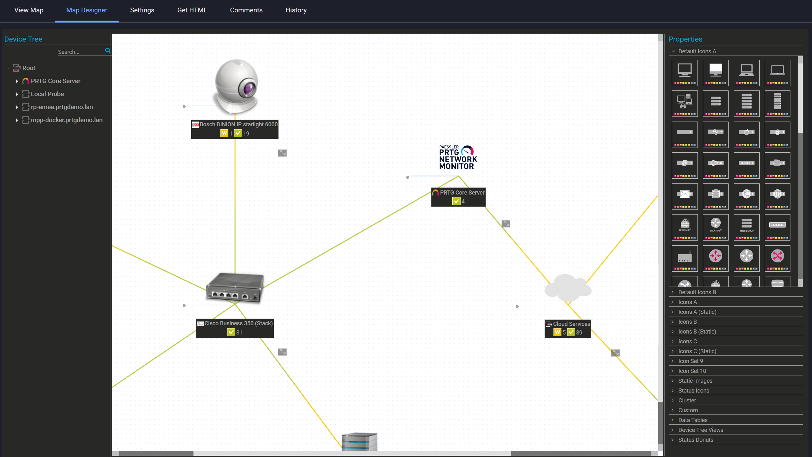This screenshot has height=457, width=812.
Task: Select the Apple logo device icon
Action: pos(747,135)
